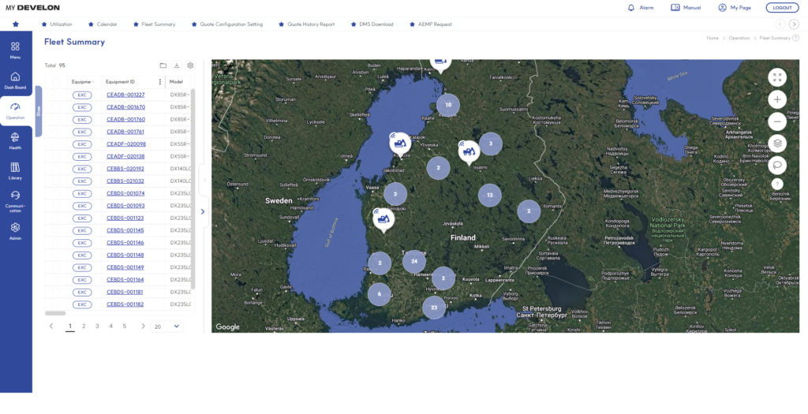Open Utilization favorite tab
808x414 pixels.
click(x=57, y=24)
